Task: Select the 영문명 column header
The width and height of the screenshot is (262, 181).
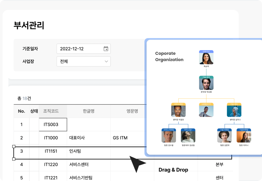Action: point(132,111)
